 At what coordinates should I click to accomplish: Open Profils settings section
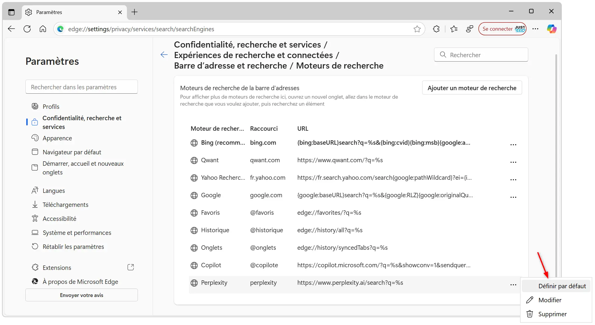click(x=51, y=106)
